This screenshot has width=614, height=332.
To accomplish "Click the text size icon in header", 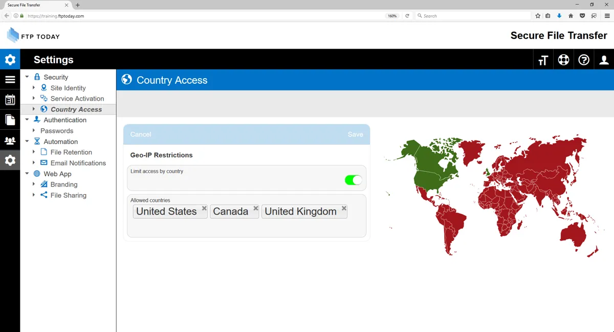I will click(x=543, y=60).
